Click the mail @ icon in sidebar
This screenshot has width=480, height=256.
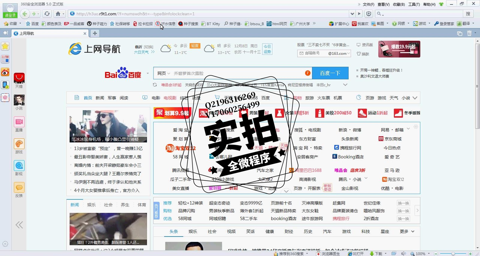[x=5, y=98]
